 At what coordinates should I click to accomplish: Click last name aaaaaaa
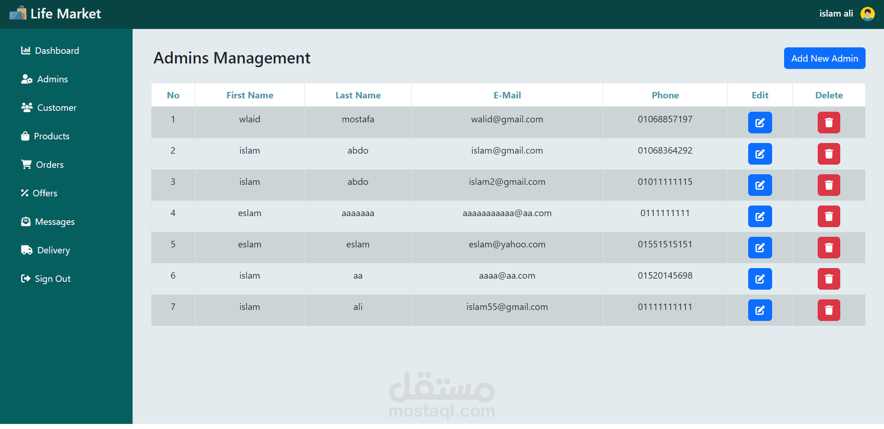coord(358,213)
